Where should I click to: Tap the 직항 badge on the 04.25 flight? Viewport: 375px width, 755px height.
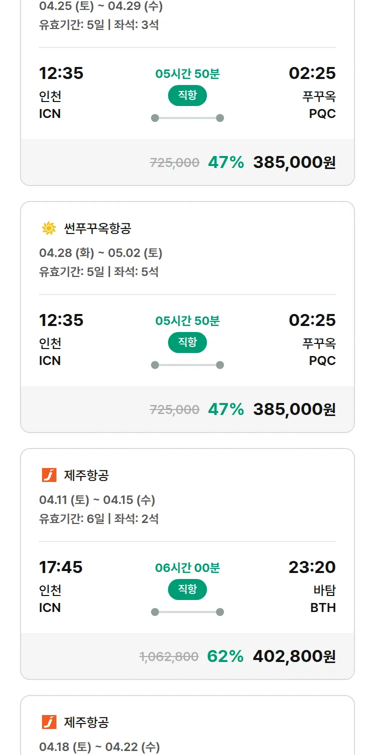187,95
